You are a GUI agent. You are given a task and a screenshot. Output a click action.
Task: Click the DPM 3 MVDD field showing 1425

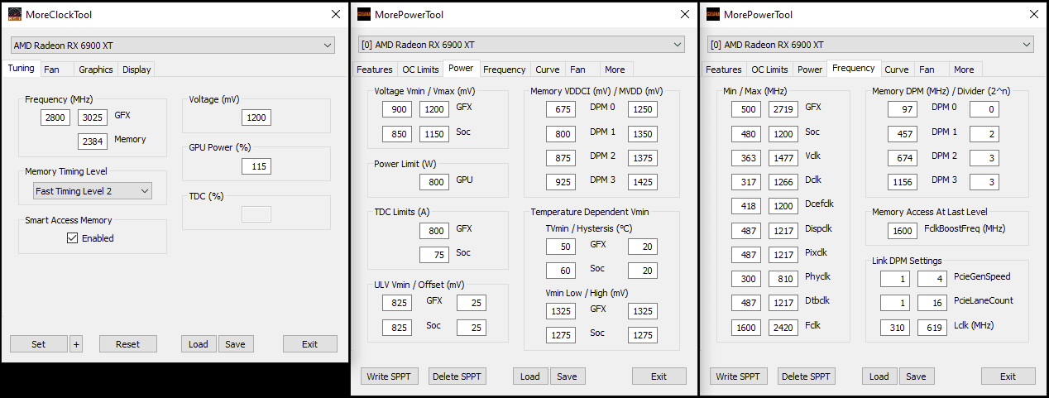pos(643,182)
